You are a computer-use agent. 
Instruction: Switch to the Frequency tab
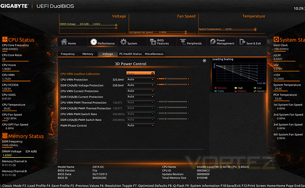(68, 54)
